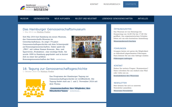Click the Führungen anfragen link
The image size is (172, 107).
123,58
